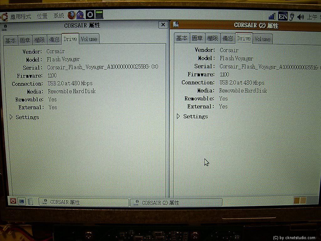The height and width of the screenshot is (241, 321).
Task: Click the serial number ending 25593 in CORSAIR window
Action: 103,67
